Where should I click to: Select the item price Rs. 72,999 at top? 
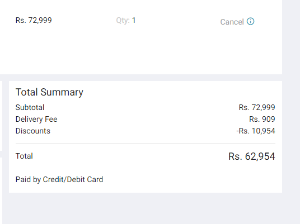pos(34,21)
